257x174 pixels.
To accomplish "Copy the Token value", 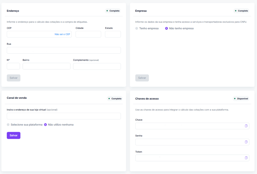I will [x=246, y=158].
